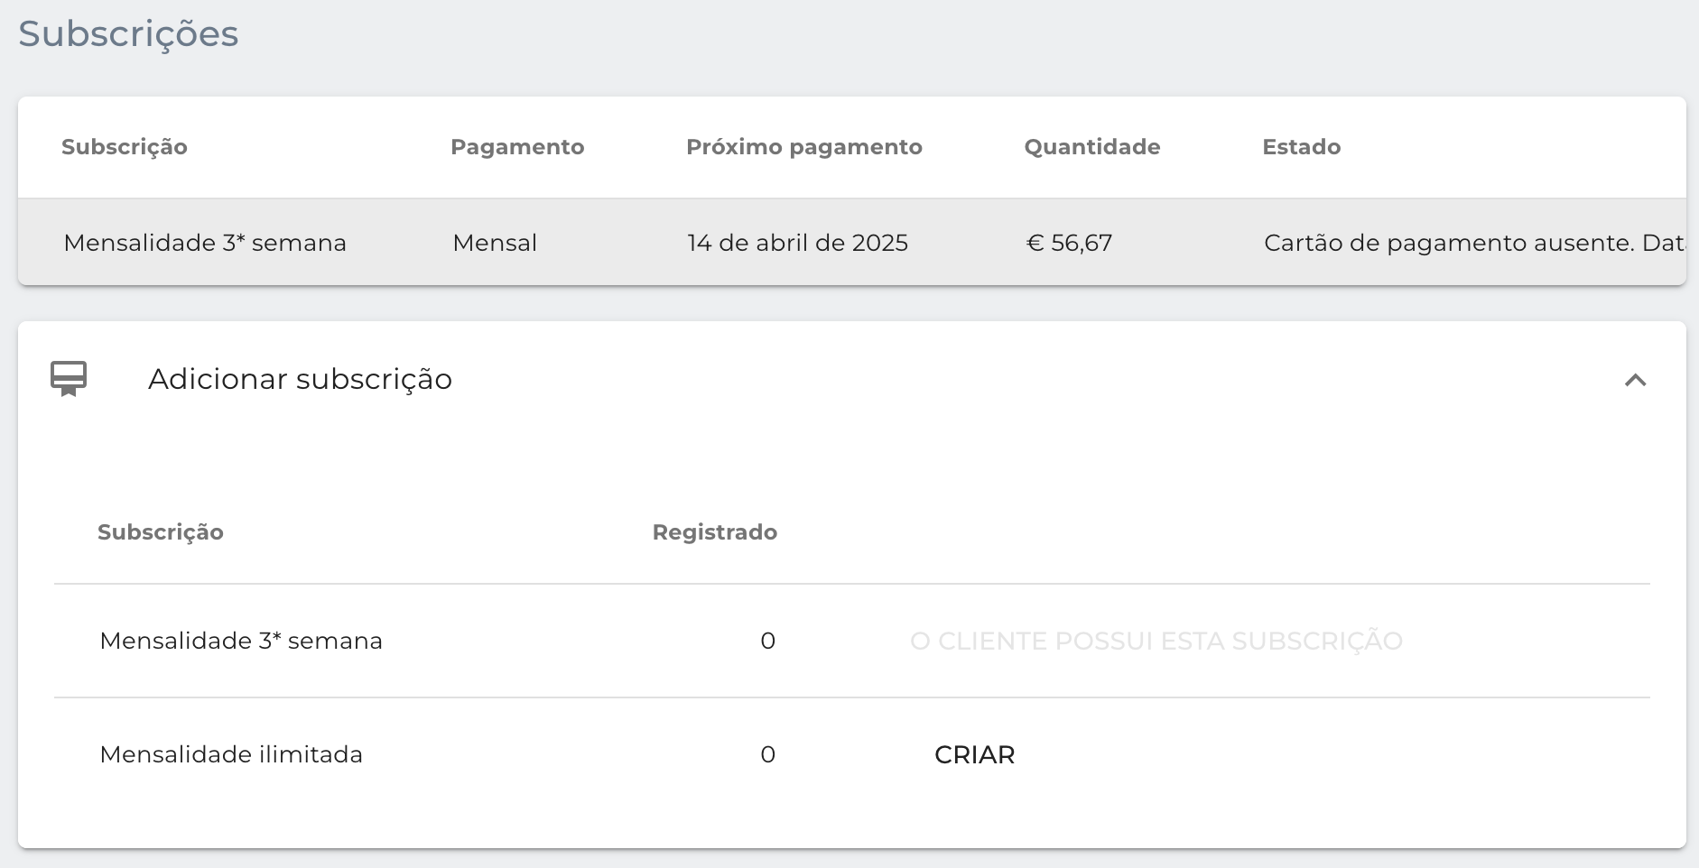The image size is (1699, 868).
Task: Click CRIAR for Mensalidade ilimitada
Action: (x=974, y=754)
